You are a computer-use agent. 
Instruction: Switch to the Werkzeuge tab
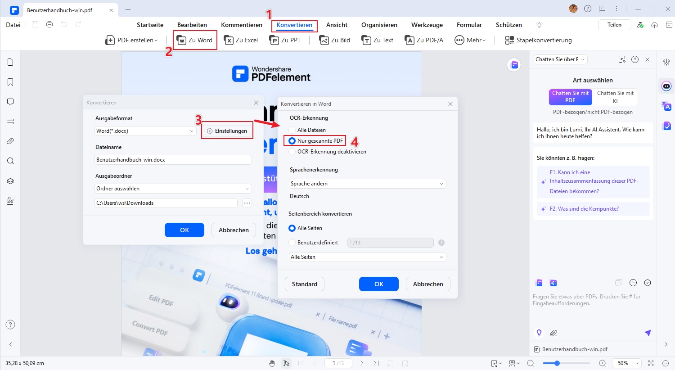point(427,25)
